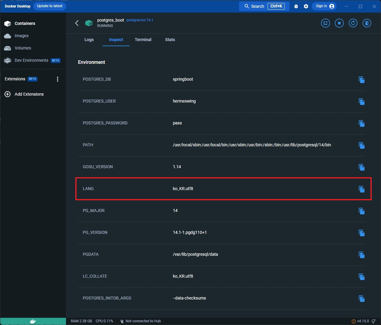Click the springboot value
Image resolution: width=381 pixels, height=325 pixels.
[183, 79]
